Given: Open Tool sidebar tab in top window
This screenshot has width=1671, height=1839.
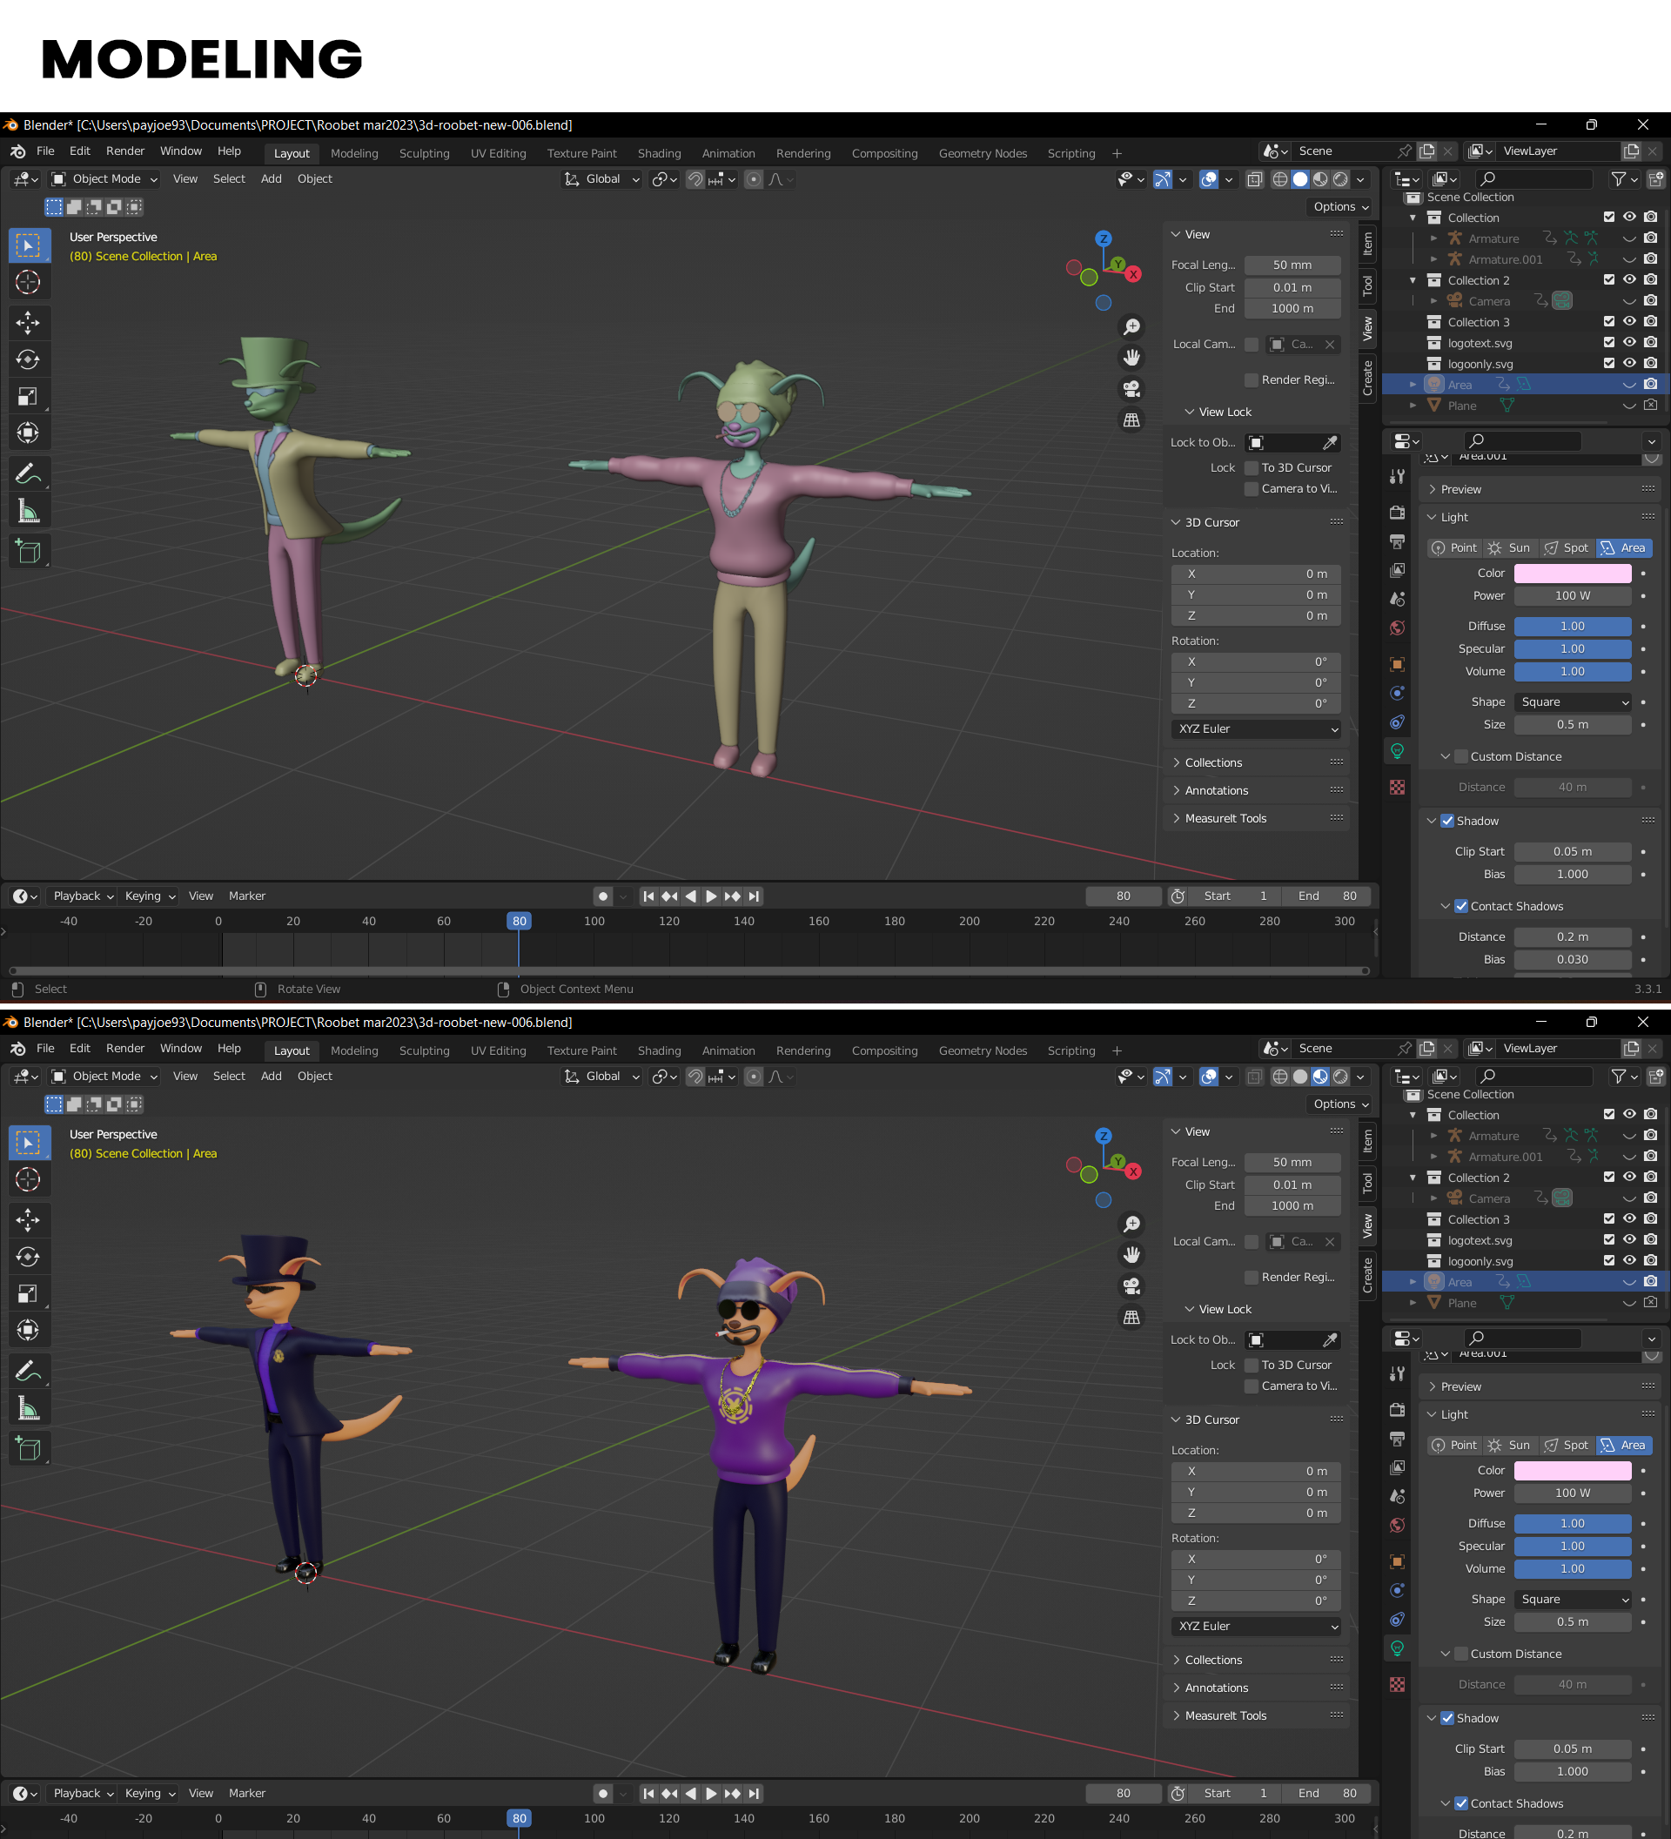Looking at the screenshot, I should (x=1367, y=285).
